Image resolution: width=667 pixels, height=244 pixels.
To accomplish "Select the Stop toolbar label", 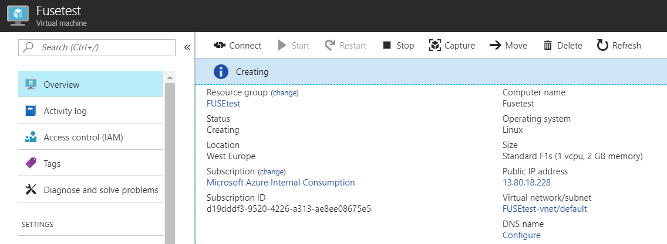I will coord(405,45).
